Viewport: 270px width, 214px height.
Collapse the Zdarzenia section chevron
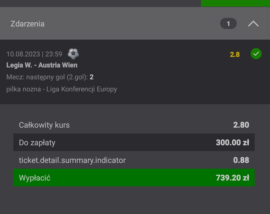(253, 24)
